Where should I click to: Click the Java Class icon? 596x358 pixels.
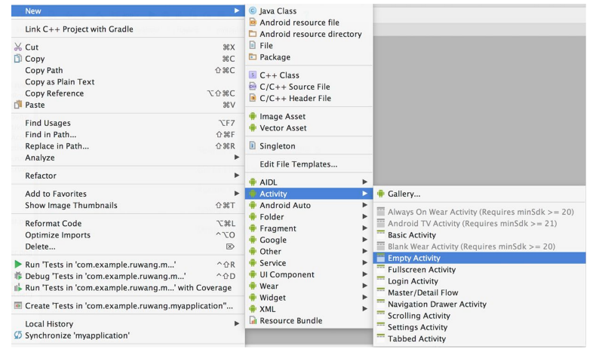coord(253,11)
